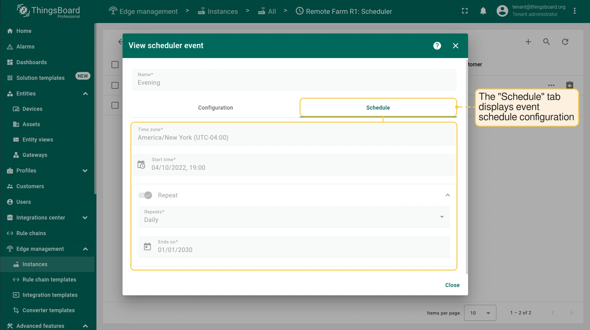Toggle the Repeat switch

coord(145,195)
